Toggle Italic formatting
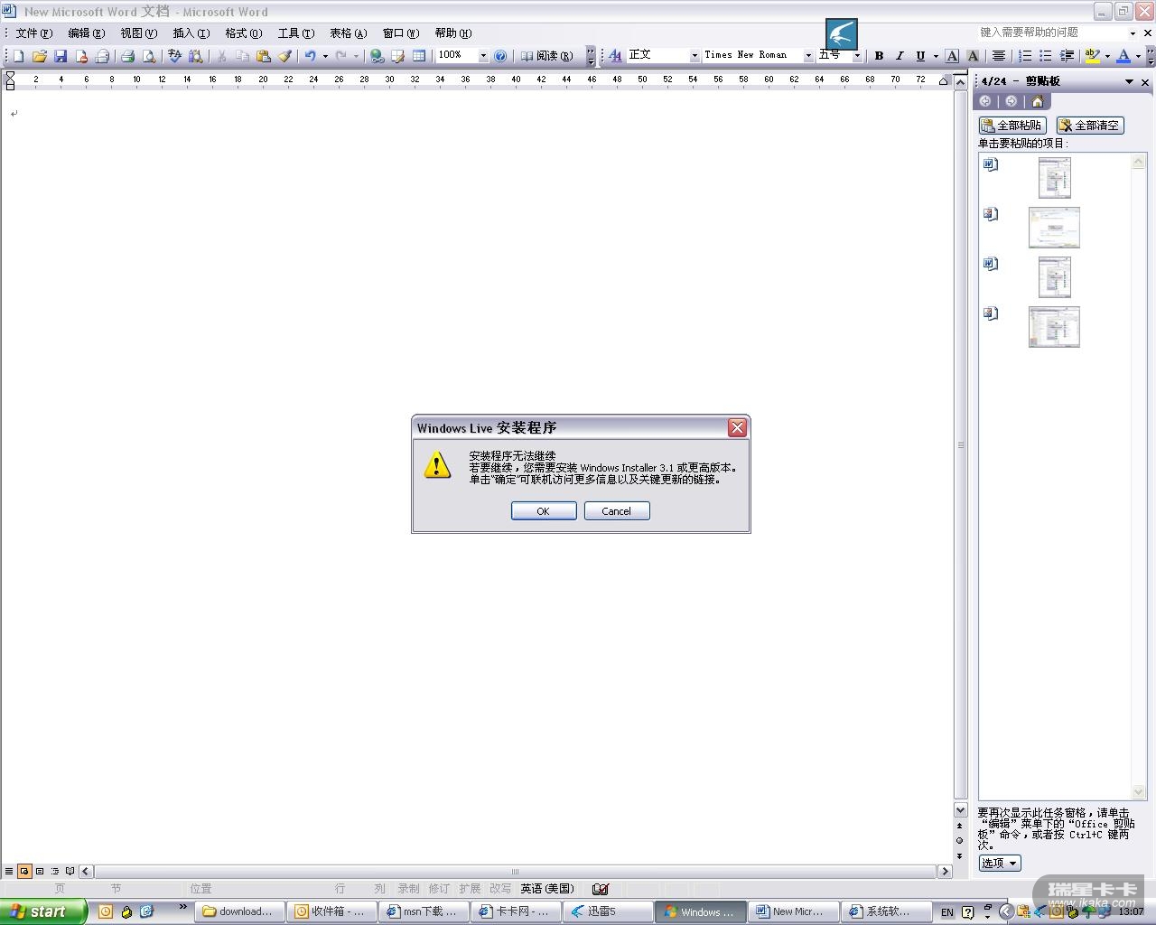Screen dimensions: 1156x925 (900, 56)
